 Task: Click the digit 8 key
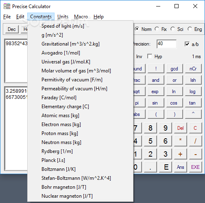pyautogui.click(x=150, y=128)
